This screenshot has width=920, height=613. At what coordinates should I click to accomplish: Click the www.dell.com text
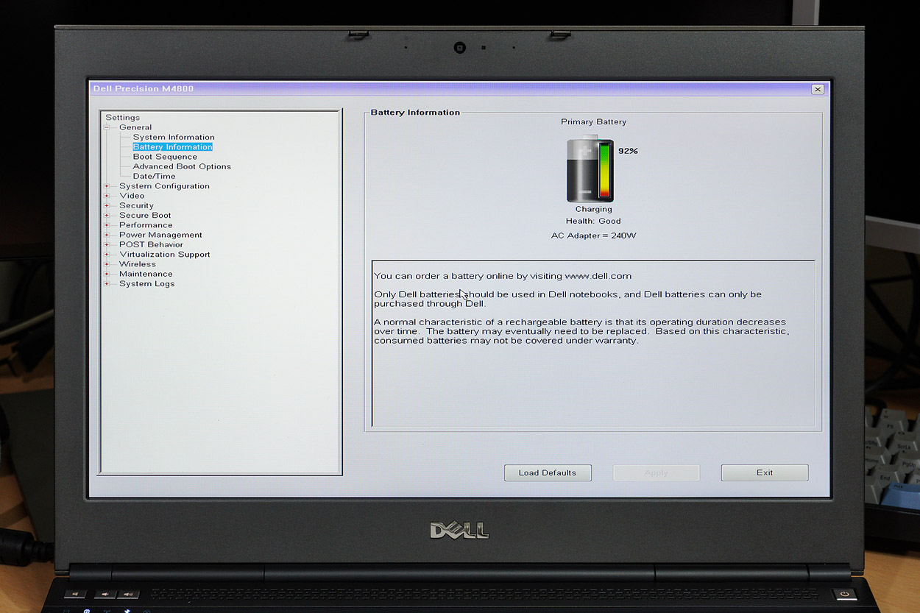coord(598,276)
